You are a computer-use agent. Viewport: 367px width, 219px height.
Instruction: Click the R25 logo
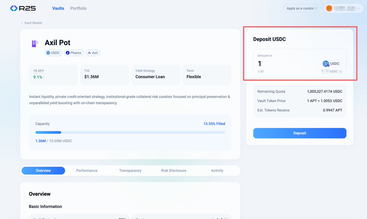click(x=23, y=8)
